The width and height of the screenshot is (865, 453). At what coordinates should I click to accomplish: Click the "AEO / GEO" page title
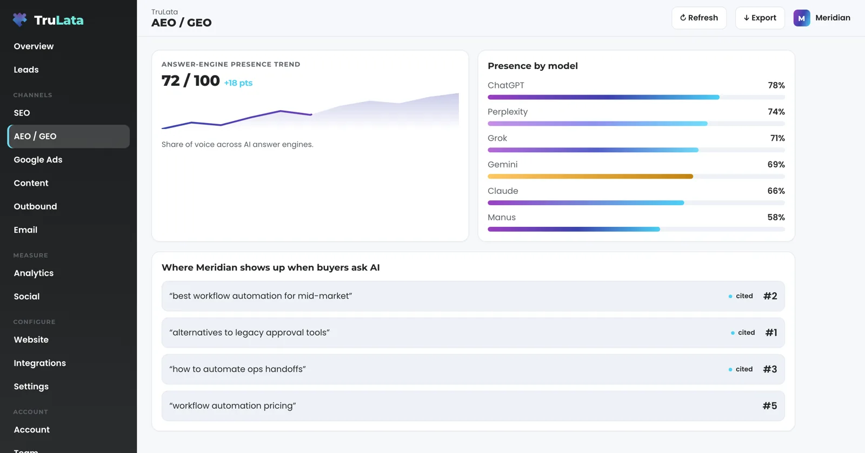tap(182, 23)
